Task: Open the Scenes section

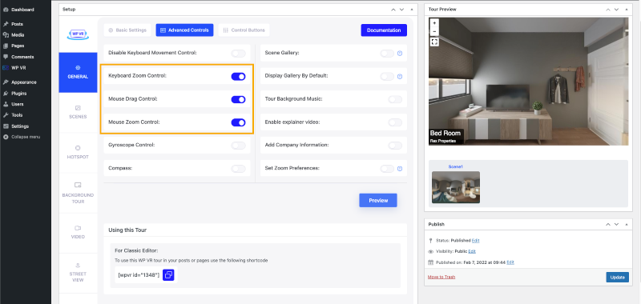Action: coord(78,112)
